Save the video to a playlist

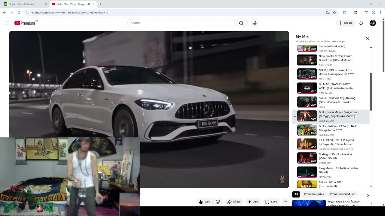point(271,202)
